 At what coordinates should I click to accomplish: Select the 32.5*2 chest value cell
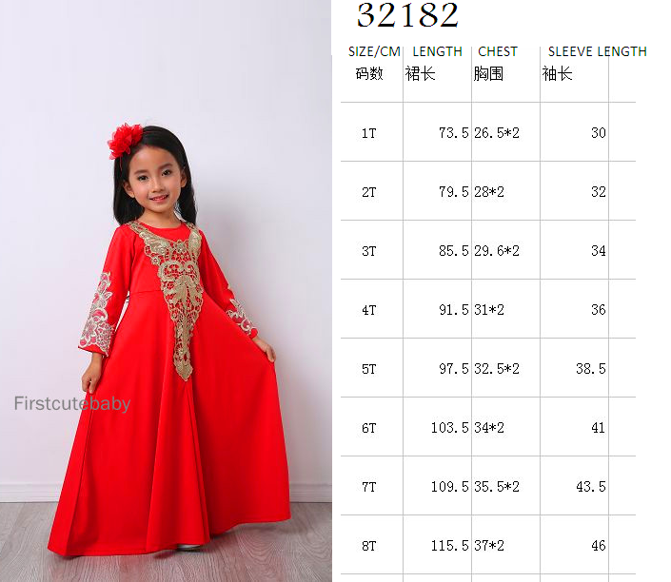coord(497,369)
